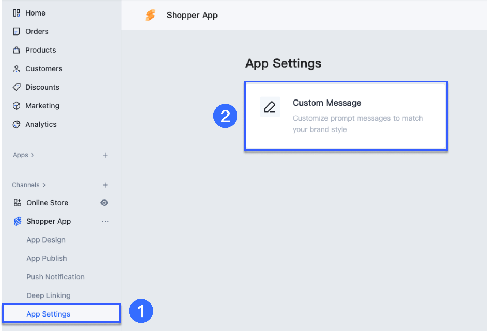This screenshot has height=331, width=487.
Task: Select App Design in the sidebar
Action: (46, 240)
